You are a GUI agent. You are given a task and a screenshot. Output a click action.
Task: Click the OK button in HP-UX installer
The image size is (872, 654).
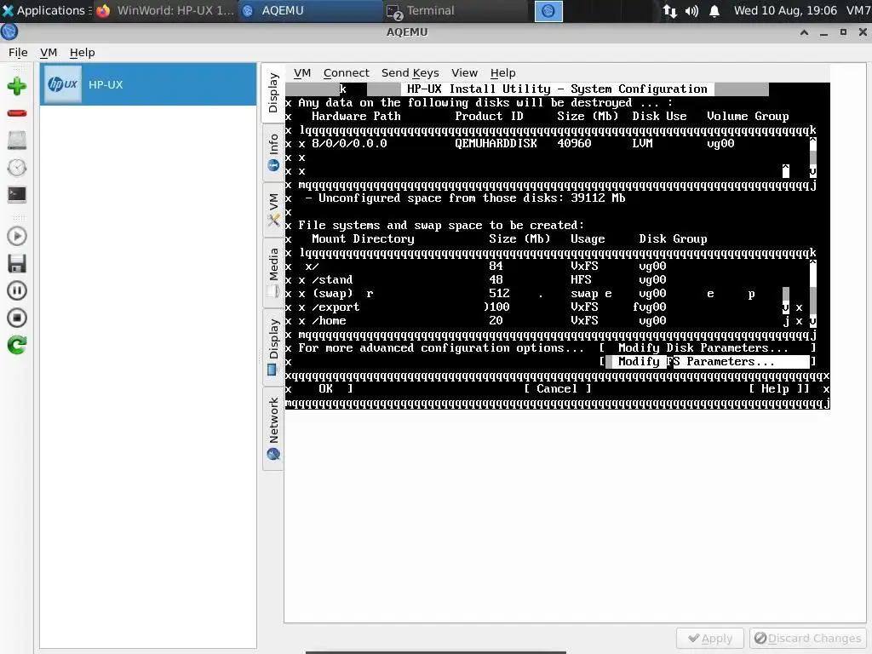(326, 388)
